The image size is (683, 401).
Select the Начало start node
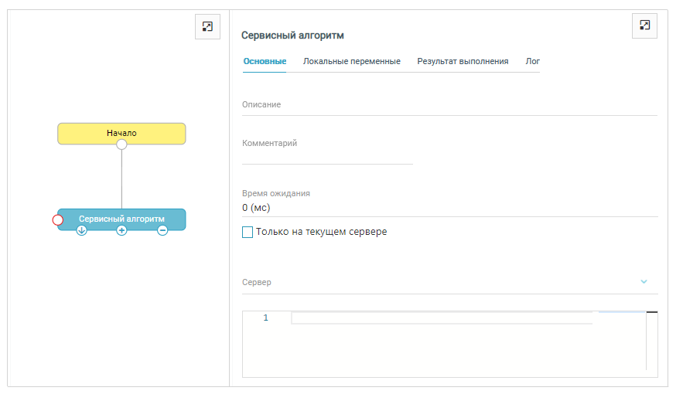[x=121, y=132]
